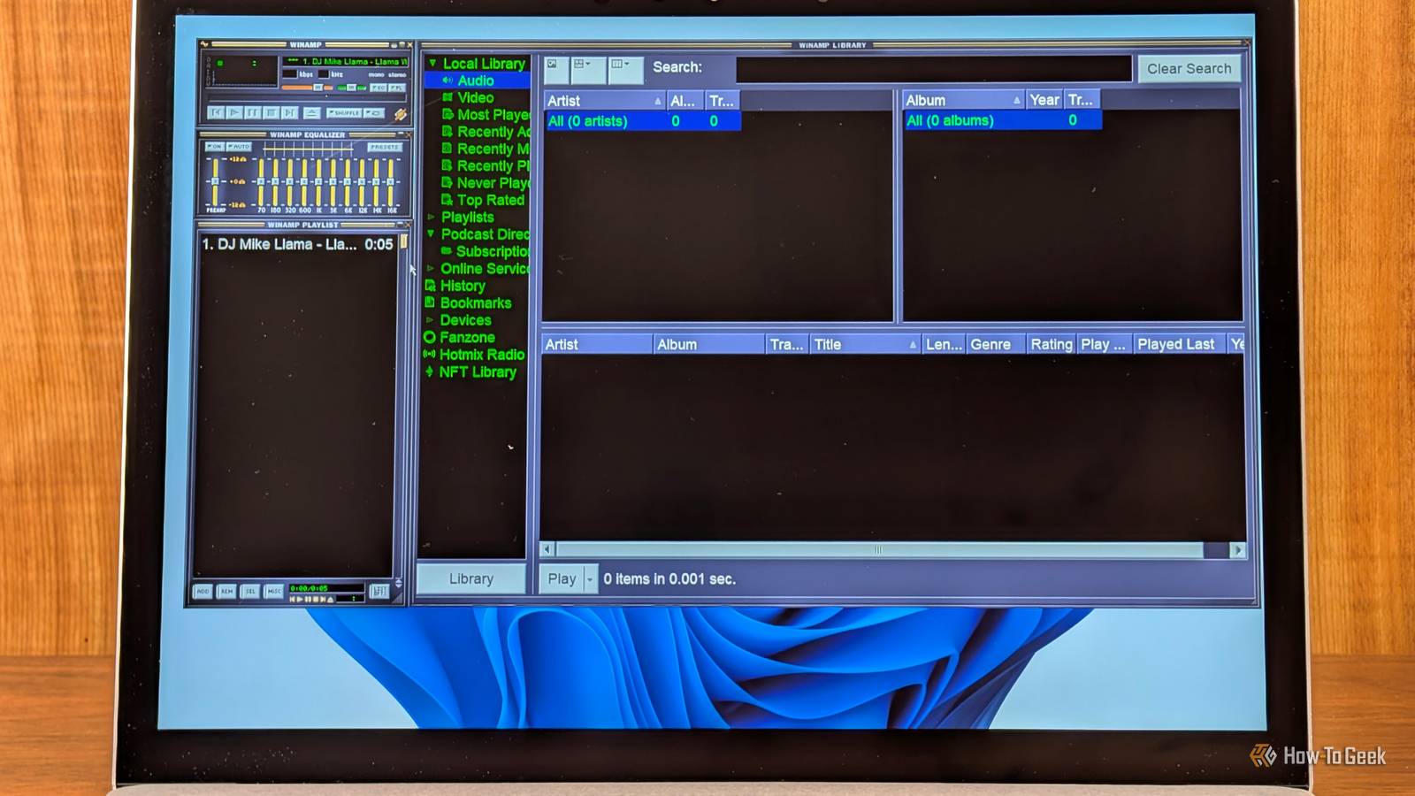Open the Video library view

pos(476,97)
